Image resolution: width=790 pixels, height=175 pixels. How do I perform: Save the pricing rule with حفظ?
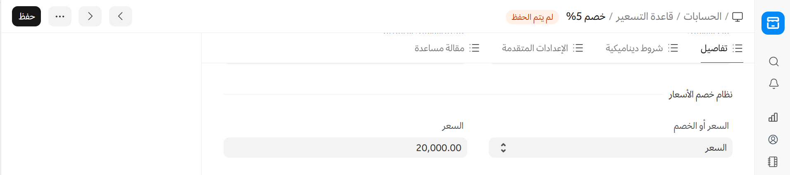tap(26, 17)
